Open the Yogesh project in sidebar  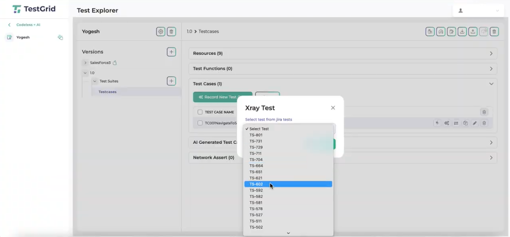[23, 37]
